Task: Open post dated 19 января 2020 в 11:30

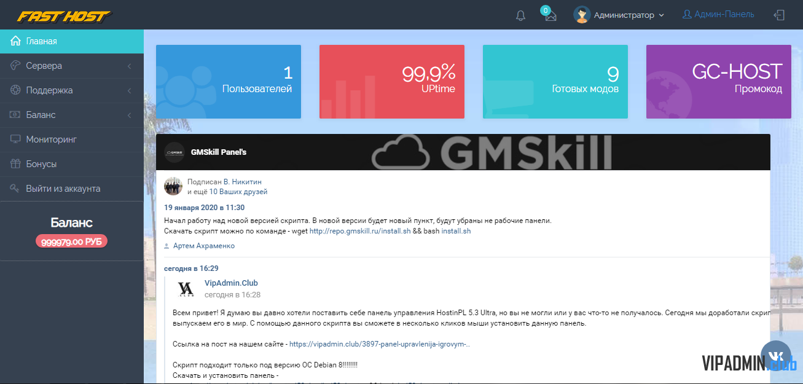Action: tap(204, 208)
